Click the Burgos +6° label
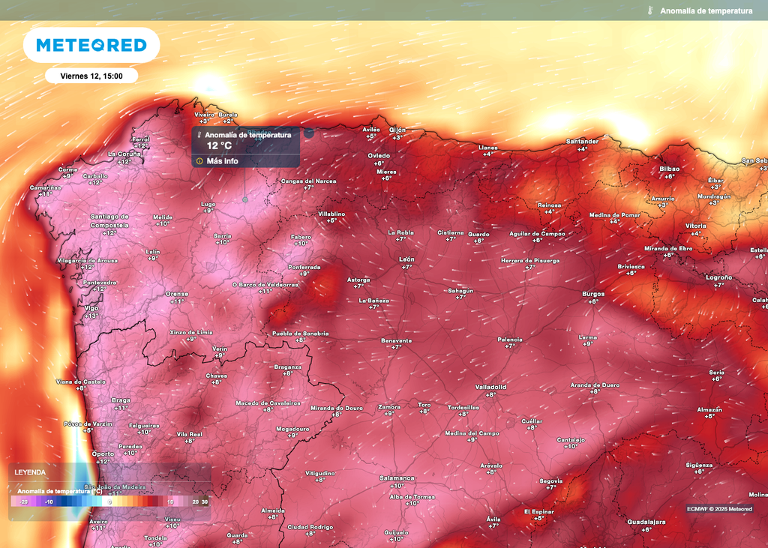 pyautogui.click(x=594, y=298)
